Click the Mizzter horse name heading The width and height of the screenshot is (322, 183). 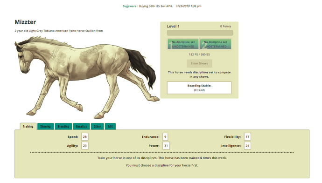point(25,22)
